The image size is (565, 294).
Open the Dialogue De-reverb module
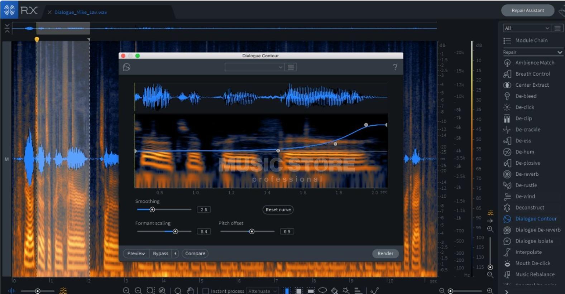pyautogui.click(x=532, y=230)
